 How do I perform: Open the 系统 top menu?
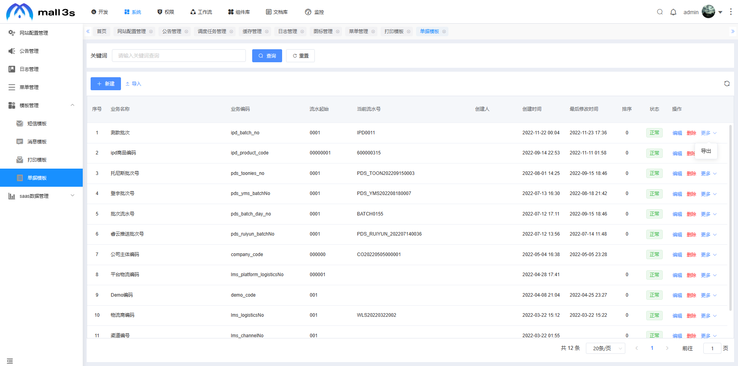click(x=132, y=12)
